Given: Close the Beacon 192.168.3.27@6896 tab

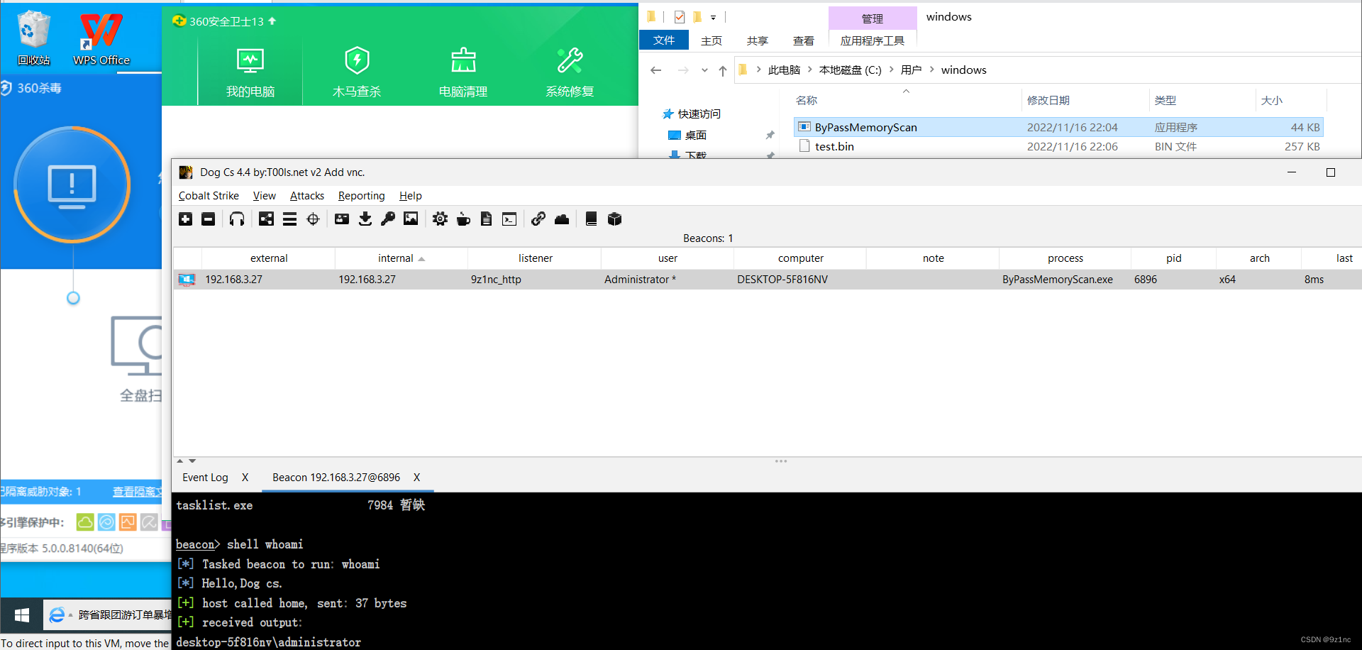Looking at the screenshot, I should (417, 478).
